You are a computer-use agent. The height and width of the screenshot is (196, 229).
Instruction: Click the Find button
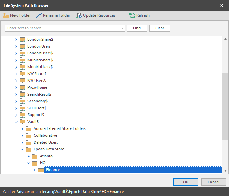(x=137, y=28)
